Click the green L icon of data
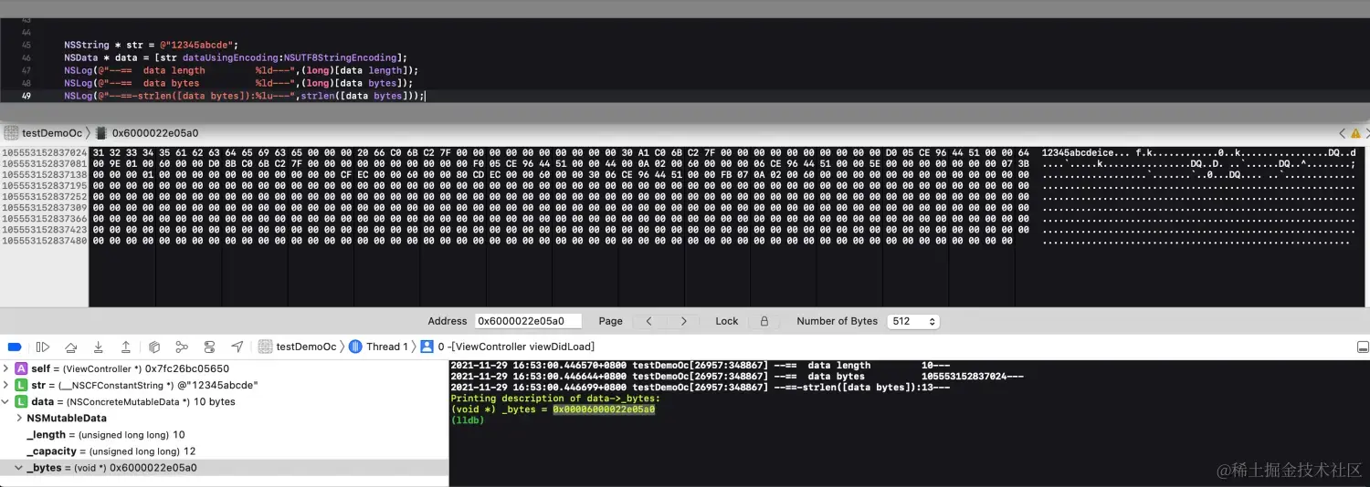 22,401
